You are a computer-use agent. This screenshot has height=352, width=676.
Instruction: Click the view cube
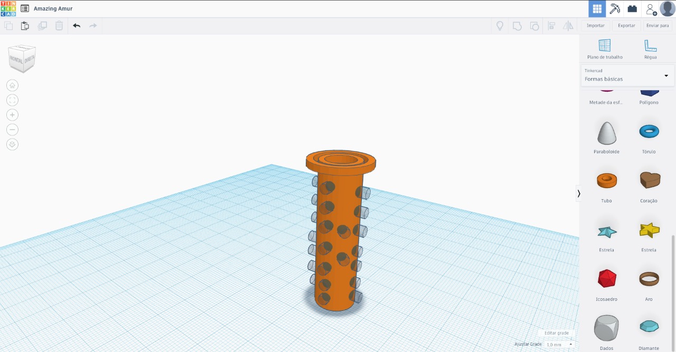click(22, 58)
